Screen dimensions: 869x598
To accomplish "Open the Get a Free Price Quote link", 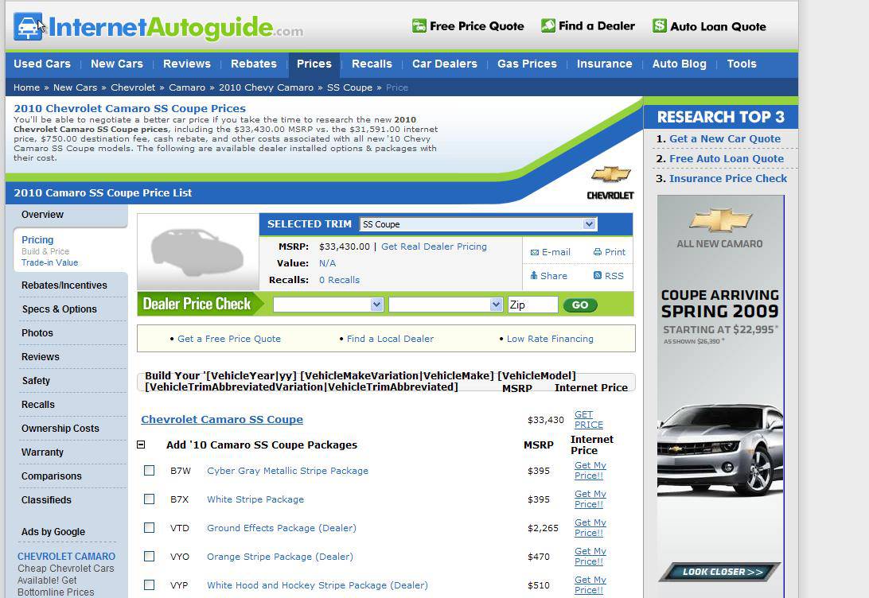I will (x=229, y=339).
